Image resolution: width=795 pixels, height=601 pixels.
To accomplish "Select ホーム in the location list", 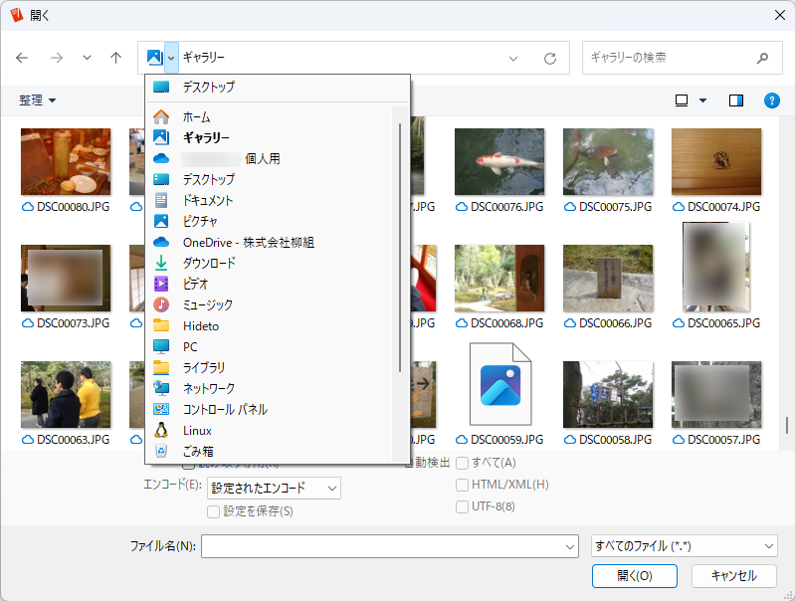I will pos(270,117).
